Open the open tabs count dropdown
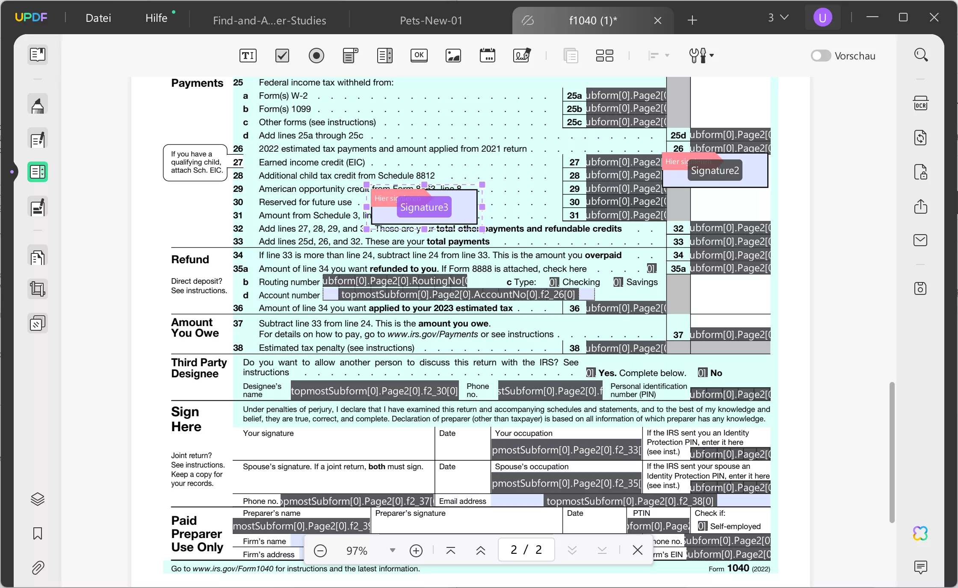This screenshot has width=958, height=588. tap(778, 18)
